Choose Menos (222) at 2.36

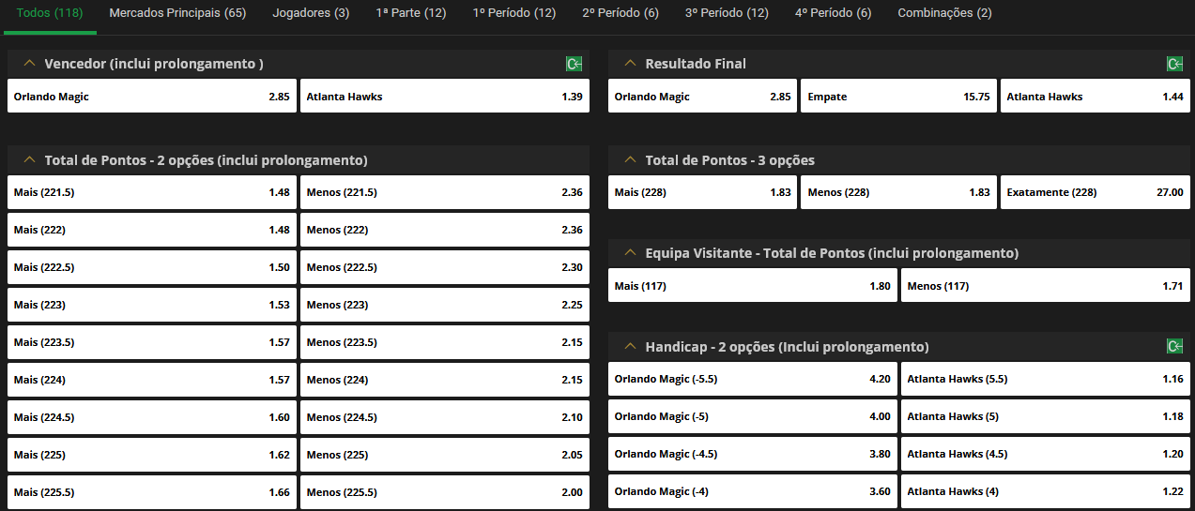[x=445, y=230]
